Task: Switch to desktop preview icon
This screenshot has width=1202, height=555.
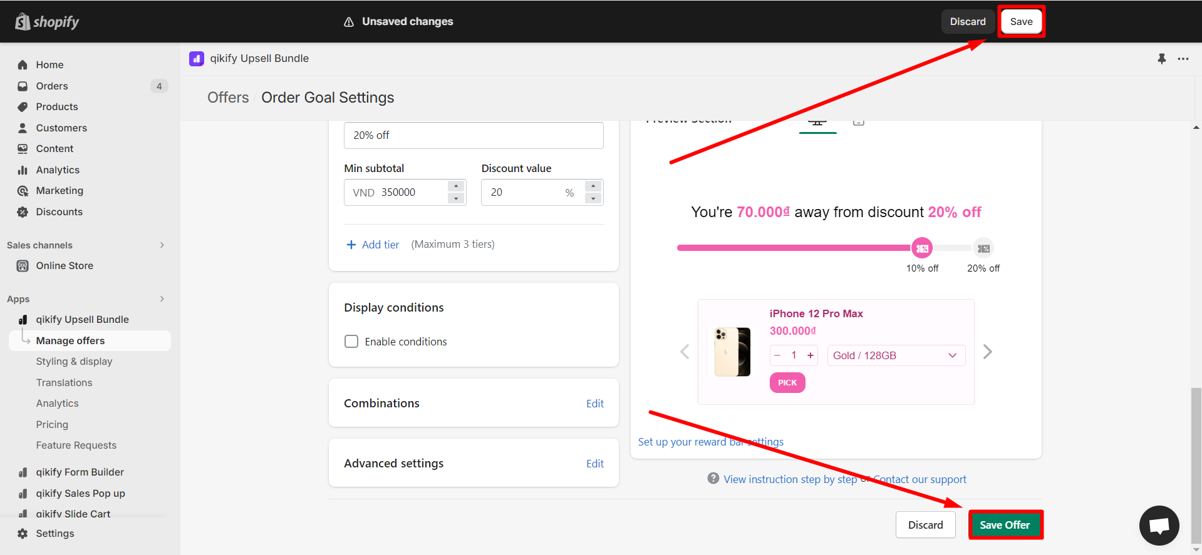Action: pyautogui.click(x=817, y=123)
